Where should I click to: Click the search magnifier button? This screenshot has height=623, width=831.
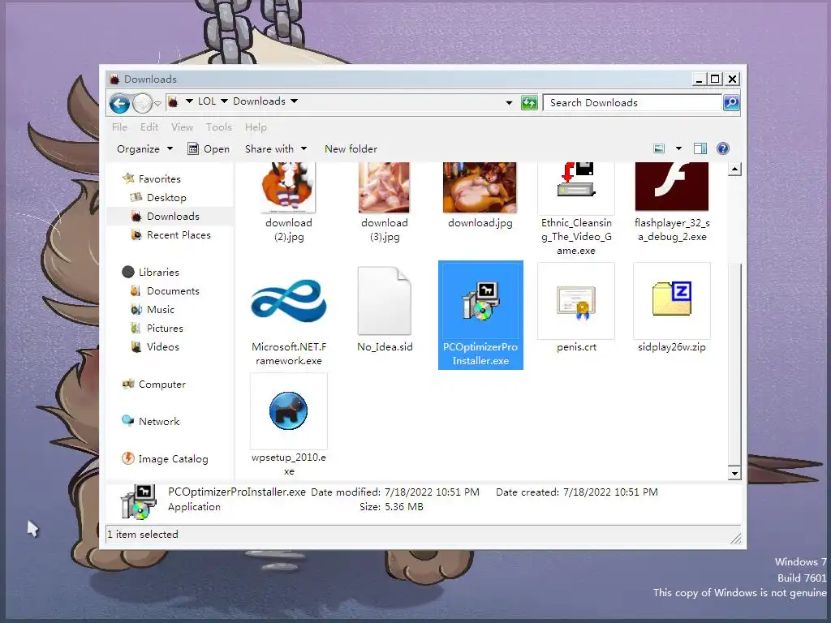click(x=731, y=102)
